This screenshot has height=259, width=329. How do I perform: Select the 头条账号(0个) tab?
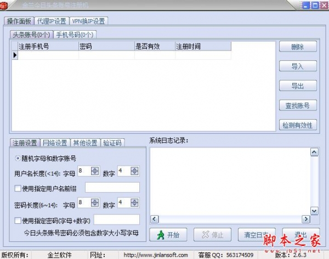point(31,35)
